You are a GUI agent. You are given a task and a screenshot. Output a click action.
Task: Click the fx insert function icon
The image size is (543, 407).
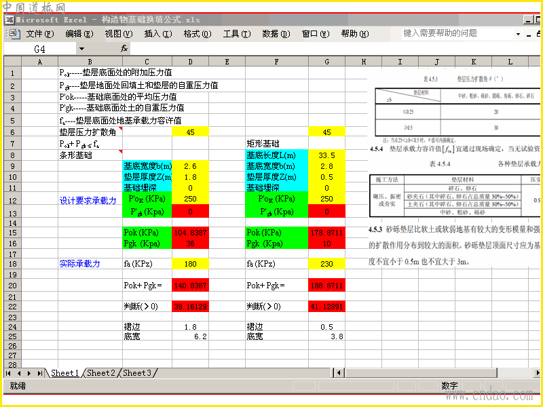[124, 49]
